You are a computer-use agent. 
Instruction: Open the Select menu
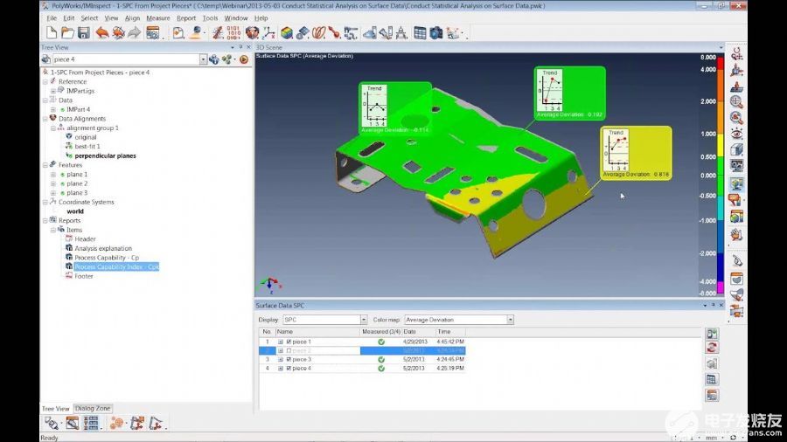point(89,18)
